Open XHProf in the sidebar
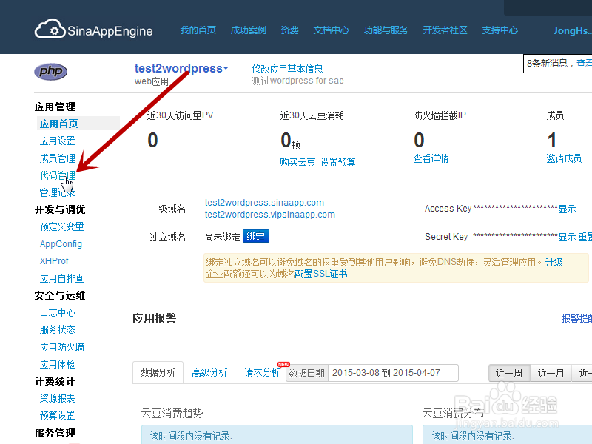 coord(54,261)
